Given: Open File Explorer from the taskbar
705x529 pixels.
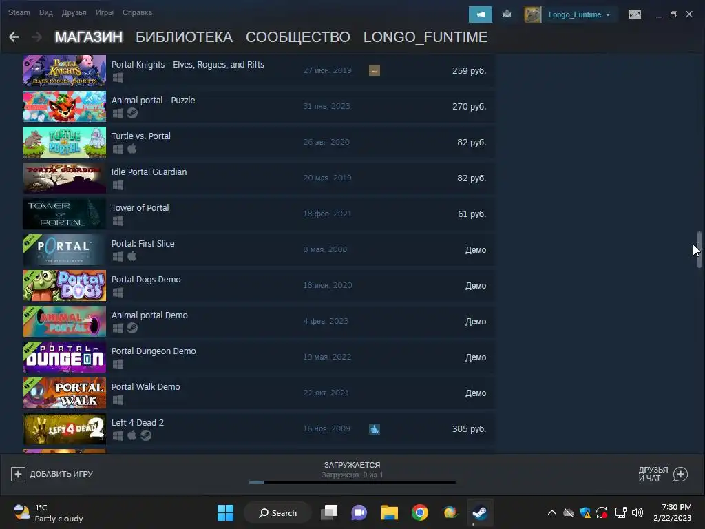Looking at the screenshot, I should point(390,512).
